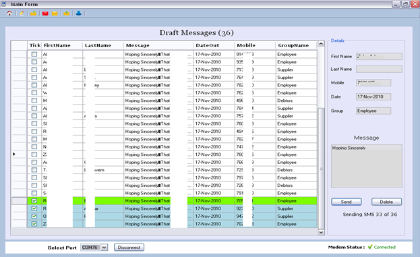Click into the Last Name details field
Viewport: 420px width, 257px height.
[379, 69]
